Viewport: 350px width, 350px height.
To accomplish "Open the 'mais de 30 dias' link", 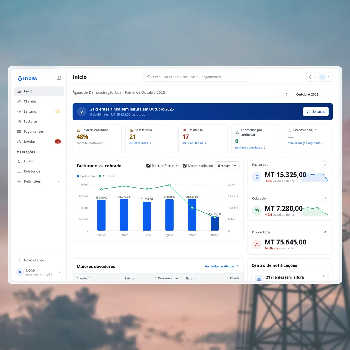I will click(195, 143).
